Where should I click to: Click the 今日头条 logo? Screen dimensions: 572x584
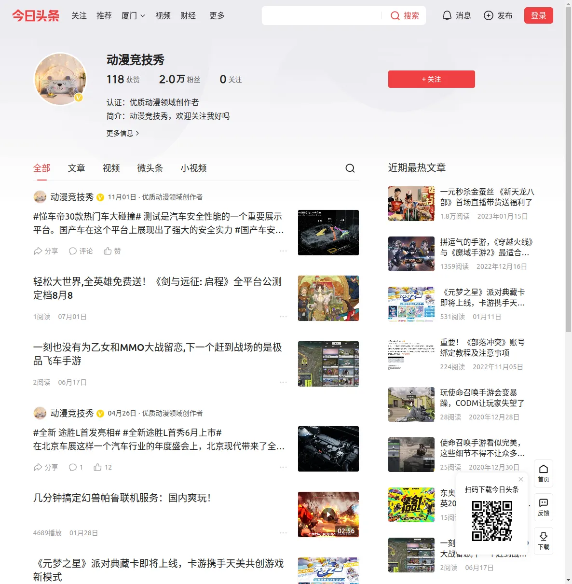click(x=36, y=15)
